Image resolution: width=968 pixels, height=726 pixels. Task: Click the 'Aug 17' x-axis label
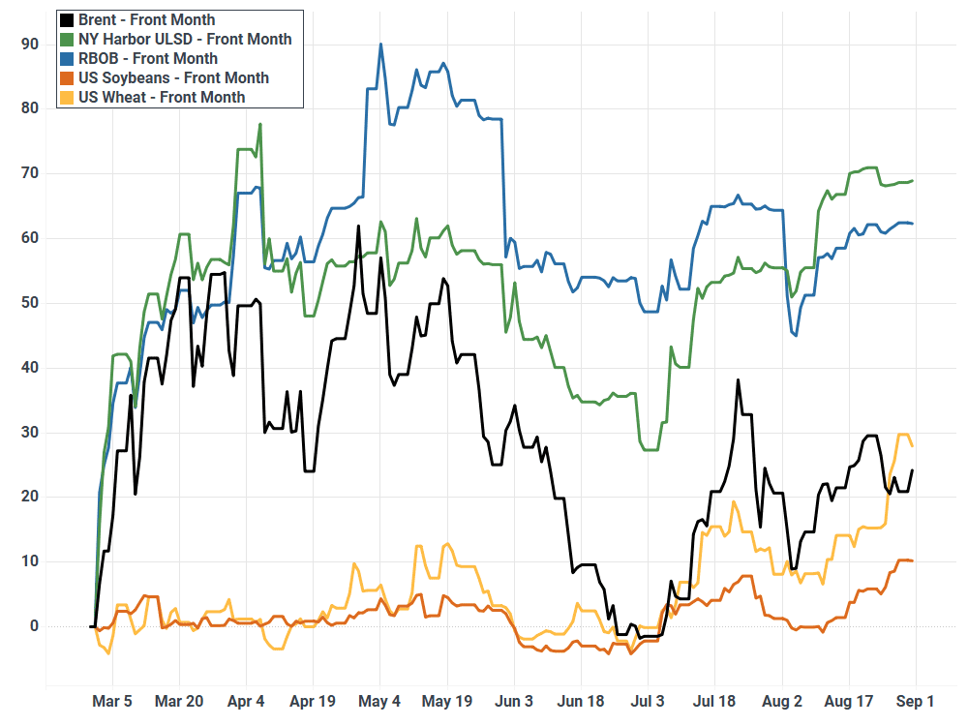(x=849, y=701)
